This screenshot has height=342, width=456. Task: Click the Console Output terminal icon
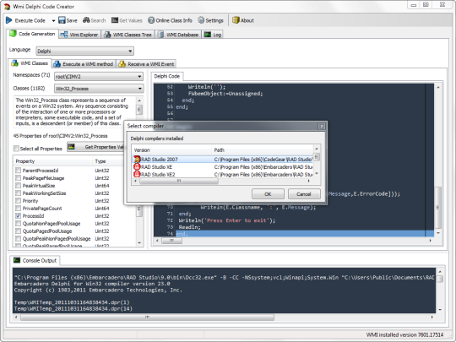pyautogui.click(x=17, y=260)
